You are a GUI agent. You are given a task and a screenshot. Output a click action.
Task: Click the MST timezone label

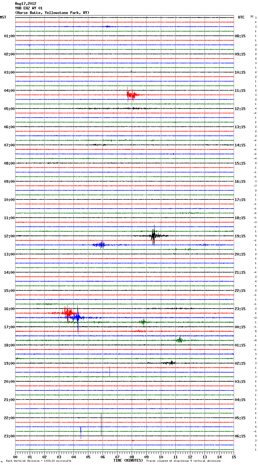click(x=3, y=17)
